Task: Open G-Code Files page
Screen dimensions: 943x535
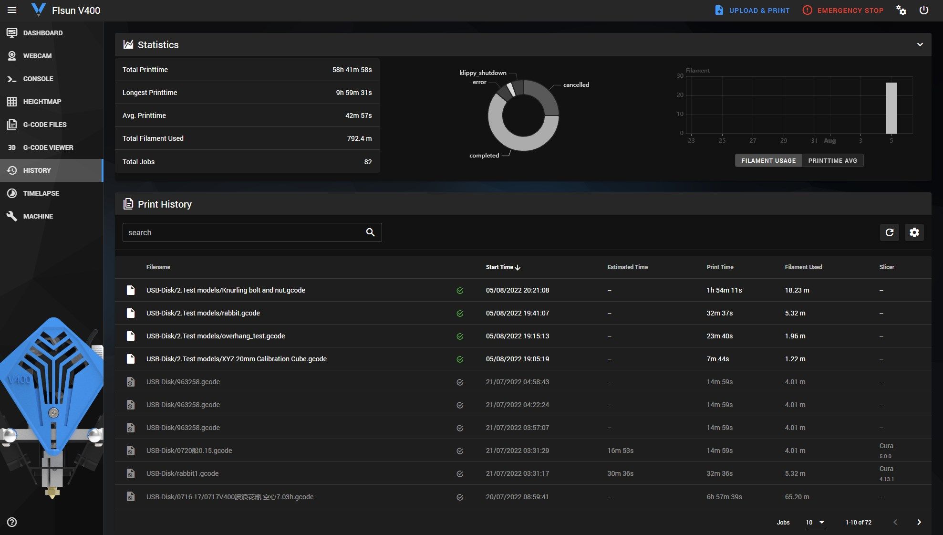Action: pyautogui.click(x=52, y=125)
